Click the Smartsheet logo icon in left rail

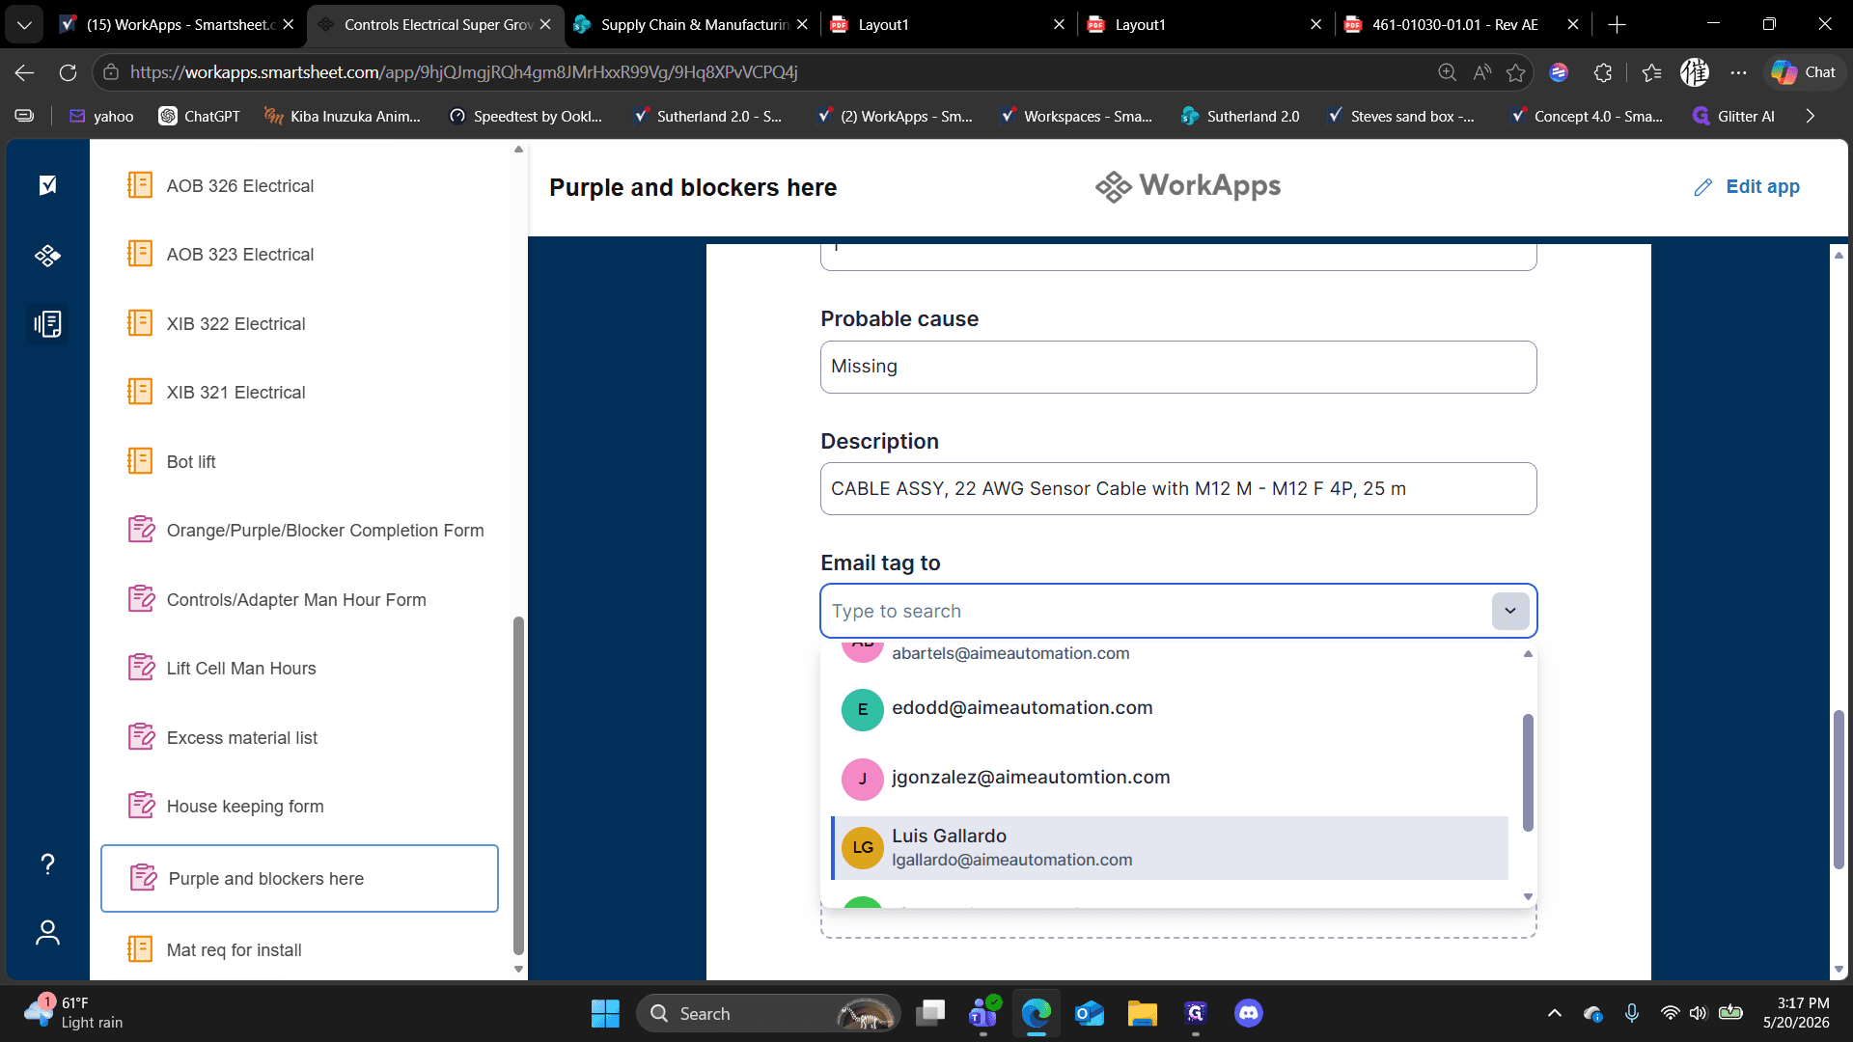click(47, 185)
